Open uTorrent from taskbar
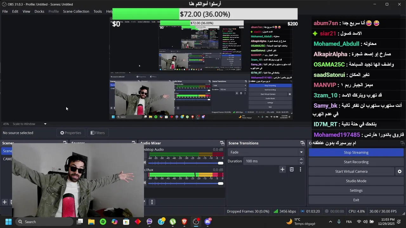406x228 pixels. click(173, 222)
